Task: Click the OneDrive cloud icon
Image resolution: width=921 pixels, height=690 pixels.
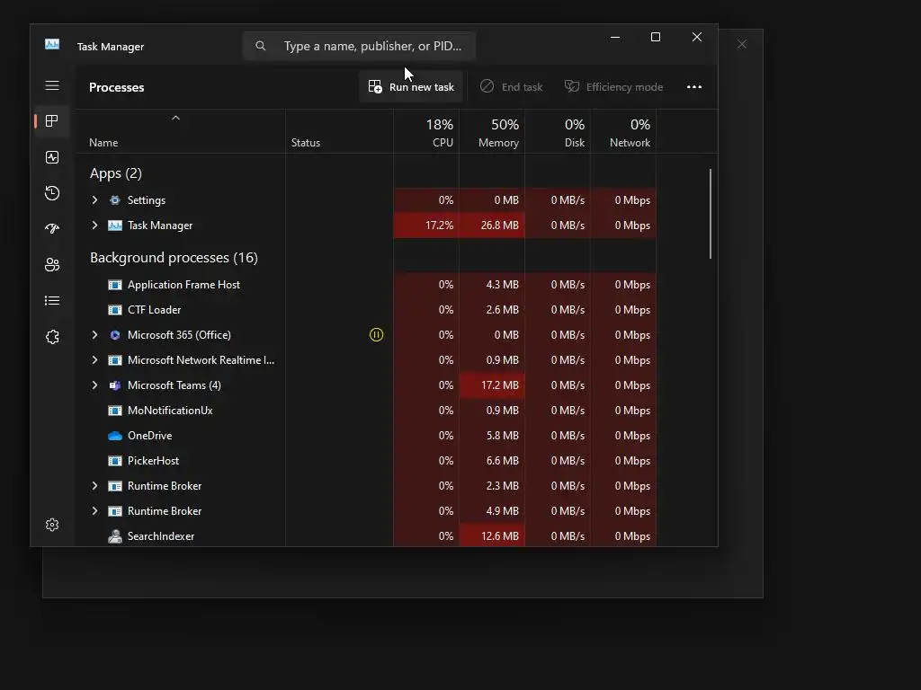Action: tap(115, 436)
